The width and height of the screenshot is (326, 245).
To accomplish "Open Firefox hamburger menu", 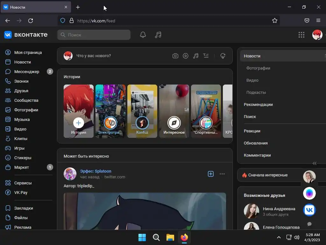I will [318, 20].
